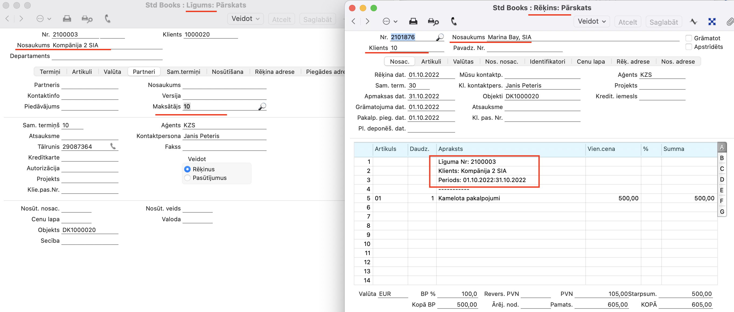Click the print preview icon in the Rēķins window
This screenshot has width=734, height=312.
[433, 21]
